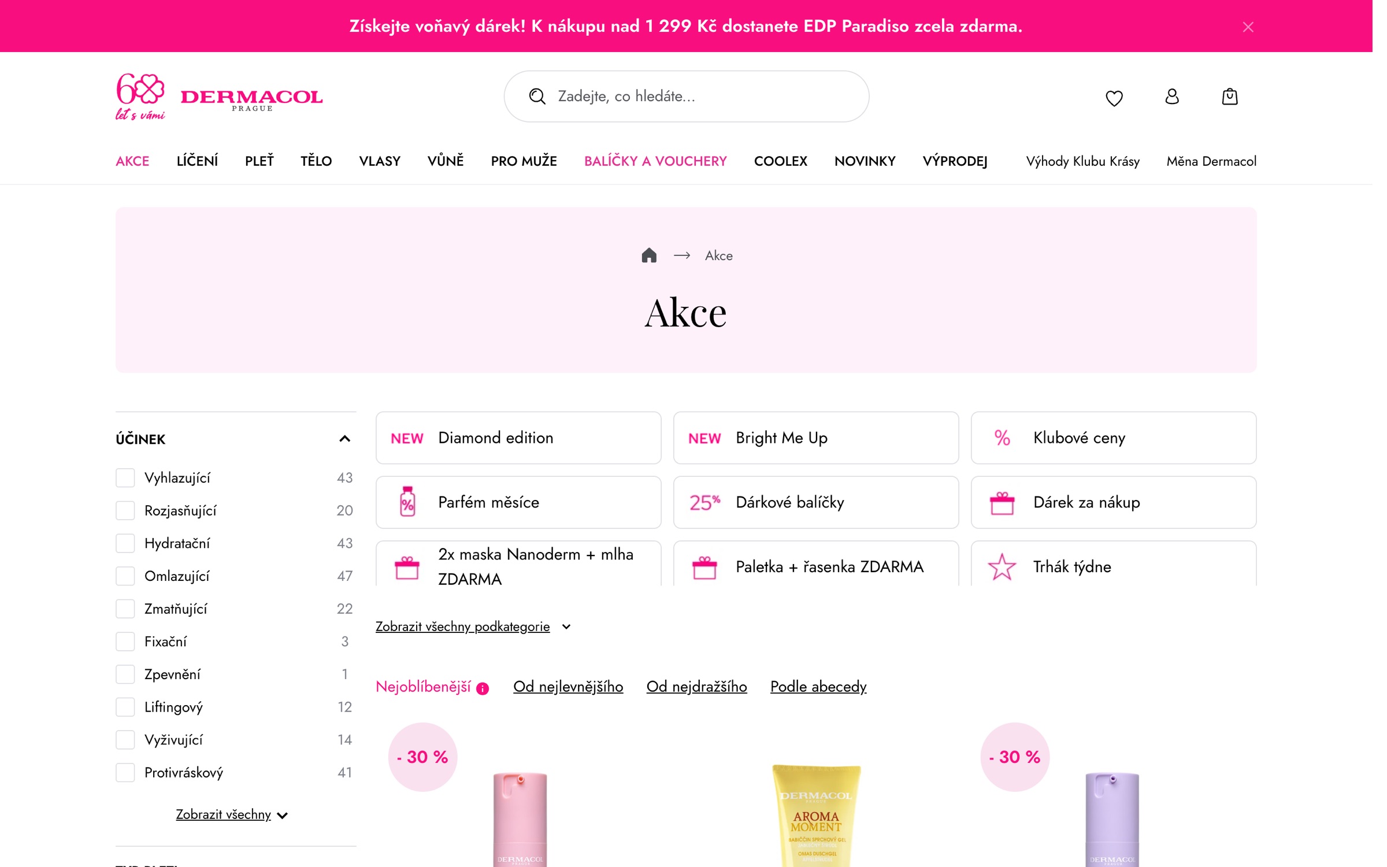The height and width of the screenshot is (867, 1387).
Task: Open the wishlist heart icon
Action: [x=1114, y=97]
